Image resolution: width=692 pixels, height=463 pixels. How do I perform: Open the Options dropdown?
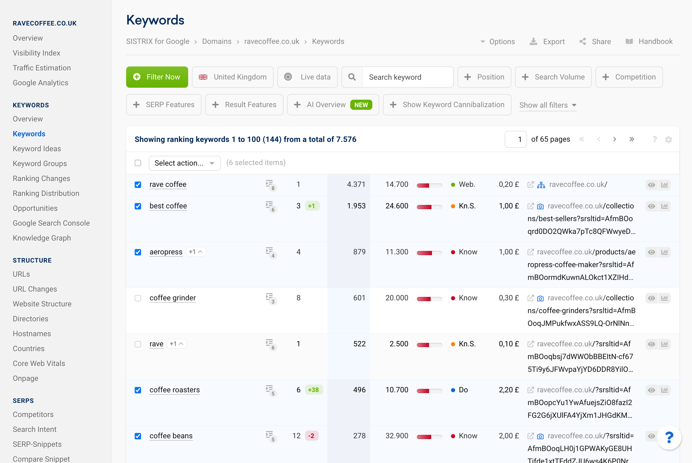coord(497,42)
